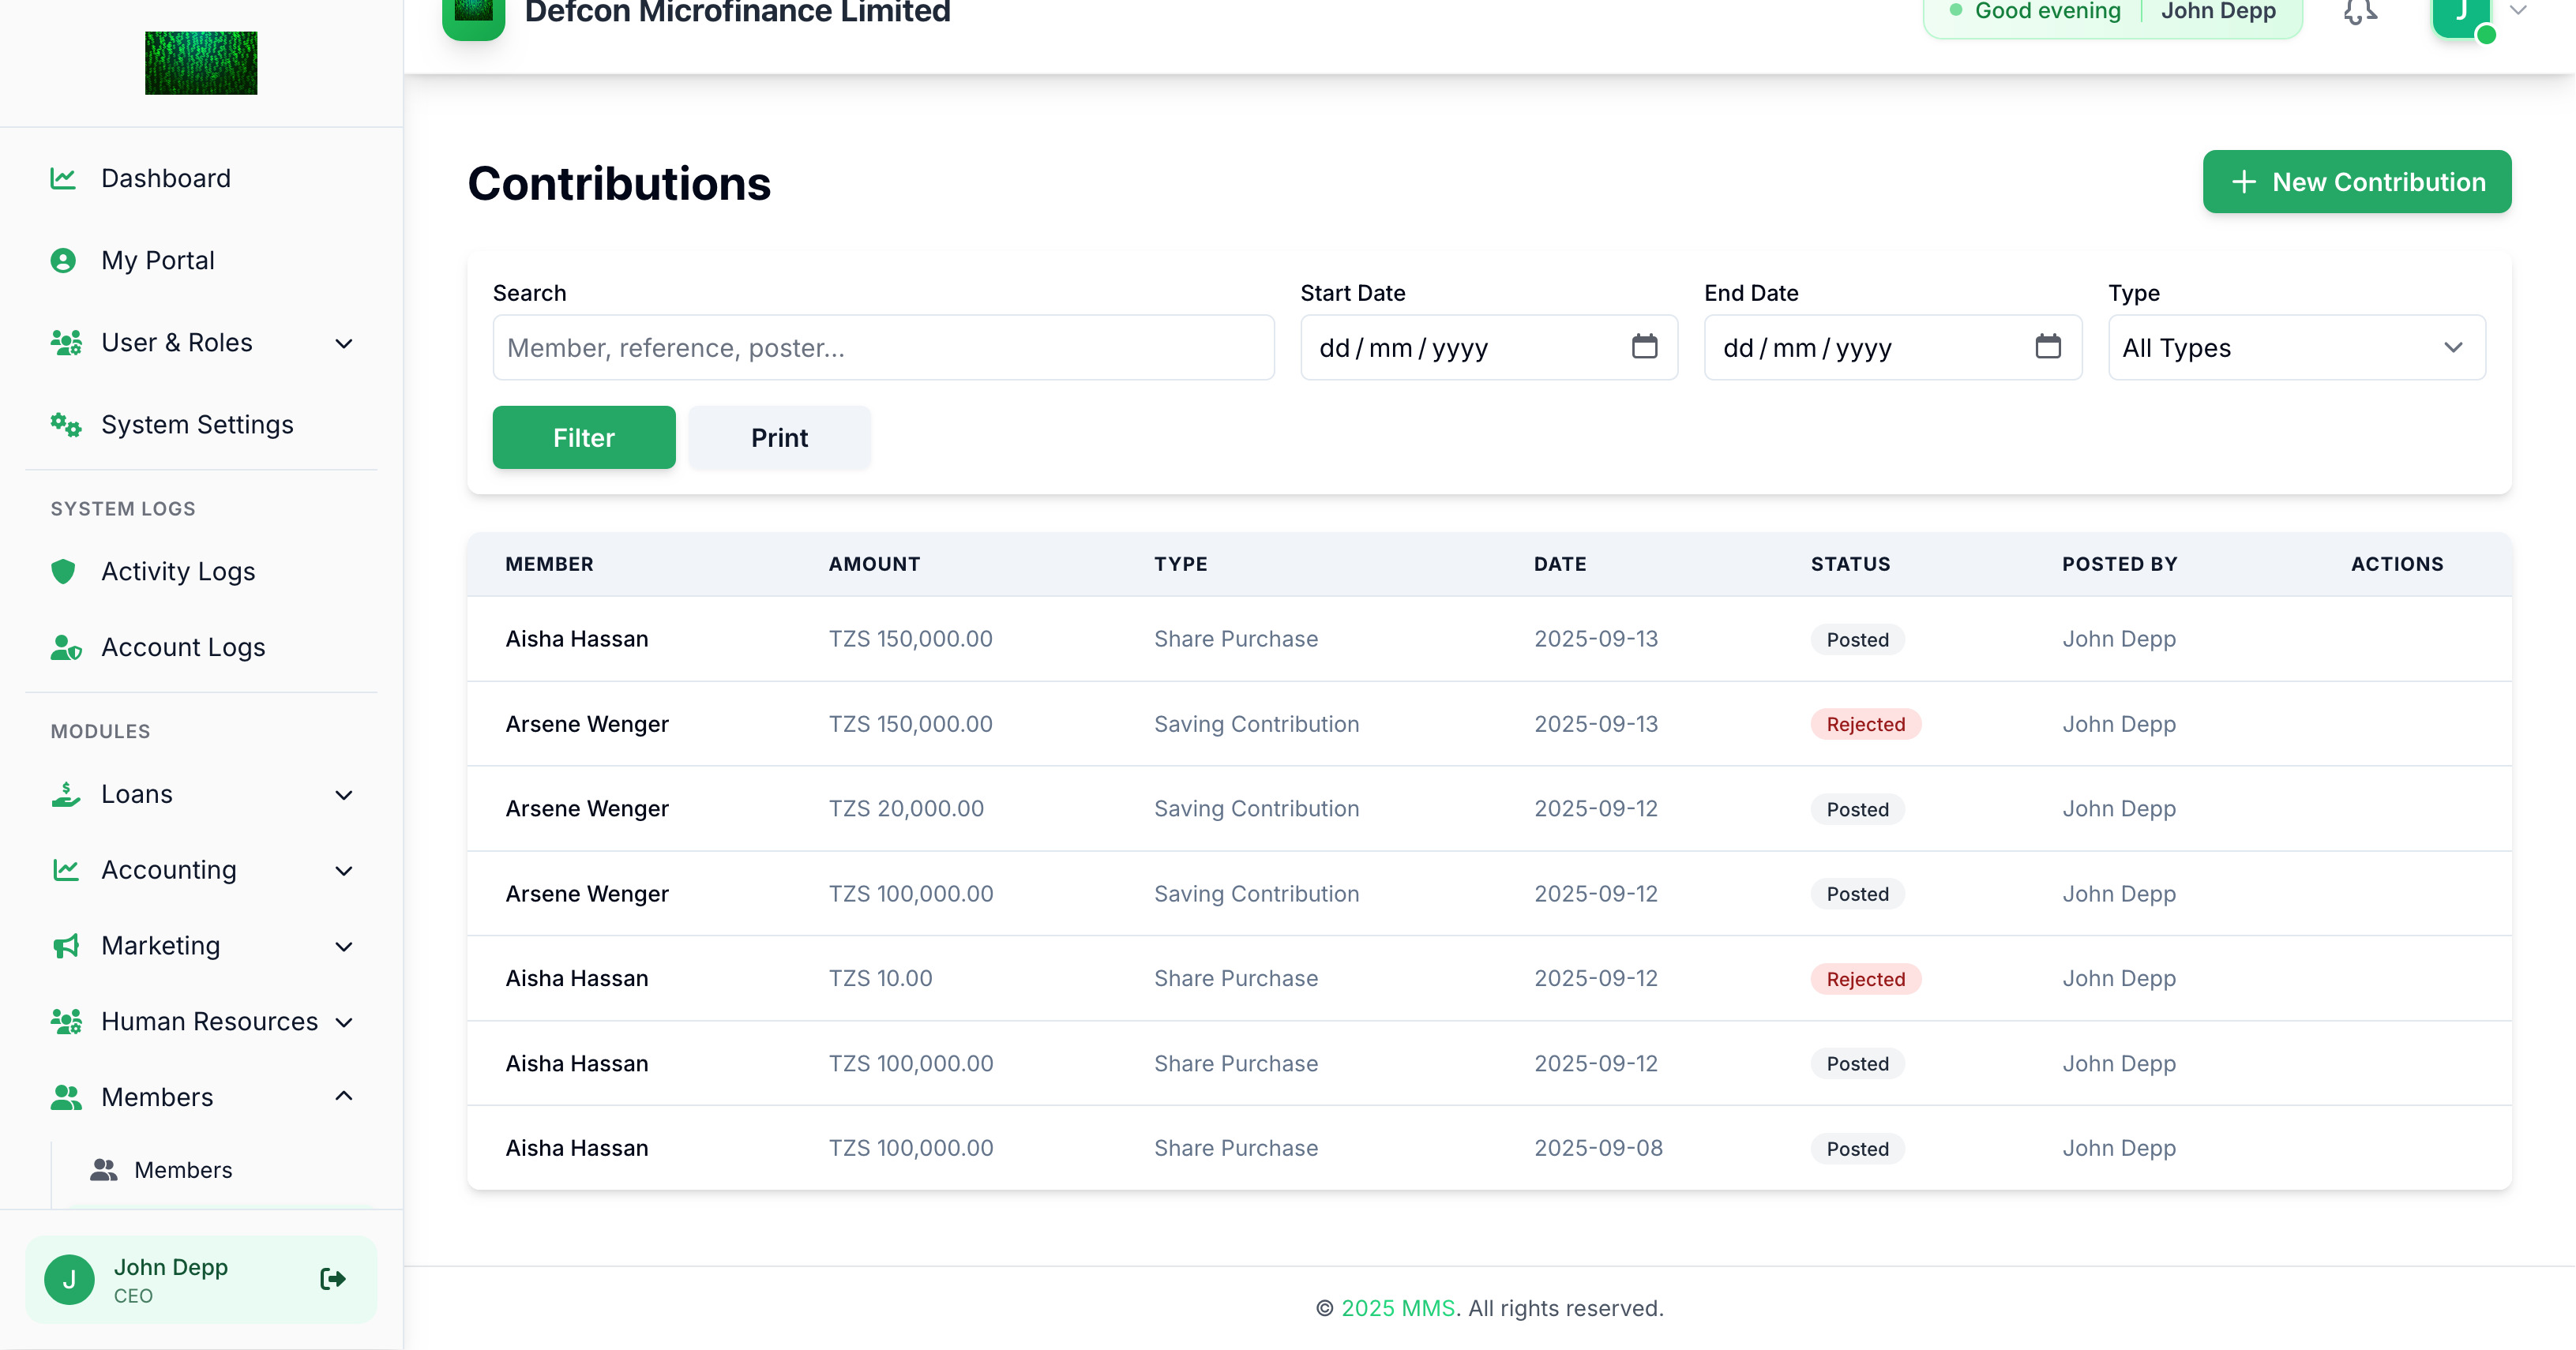Open the All Types dropdown
The width and height of the screenshot is (2576, 1350).
2296,348
